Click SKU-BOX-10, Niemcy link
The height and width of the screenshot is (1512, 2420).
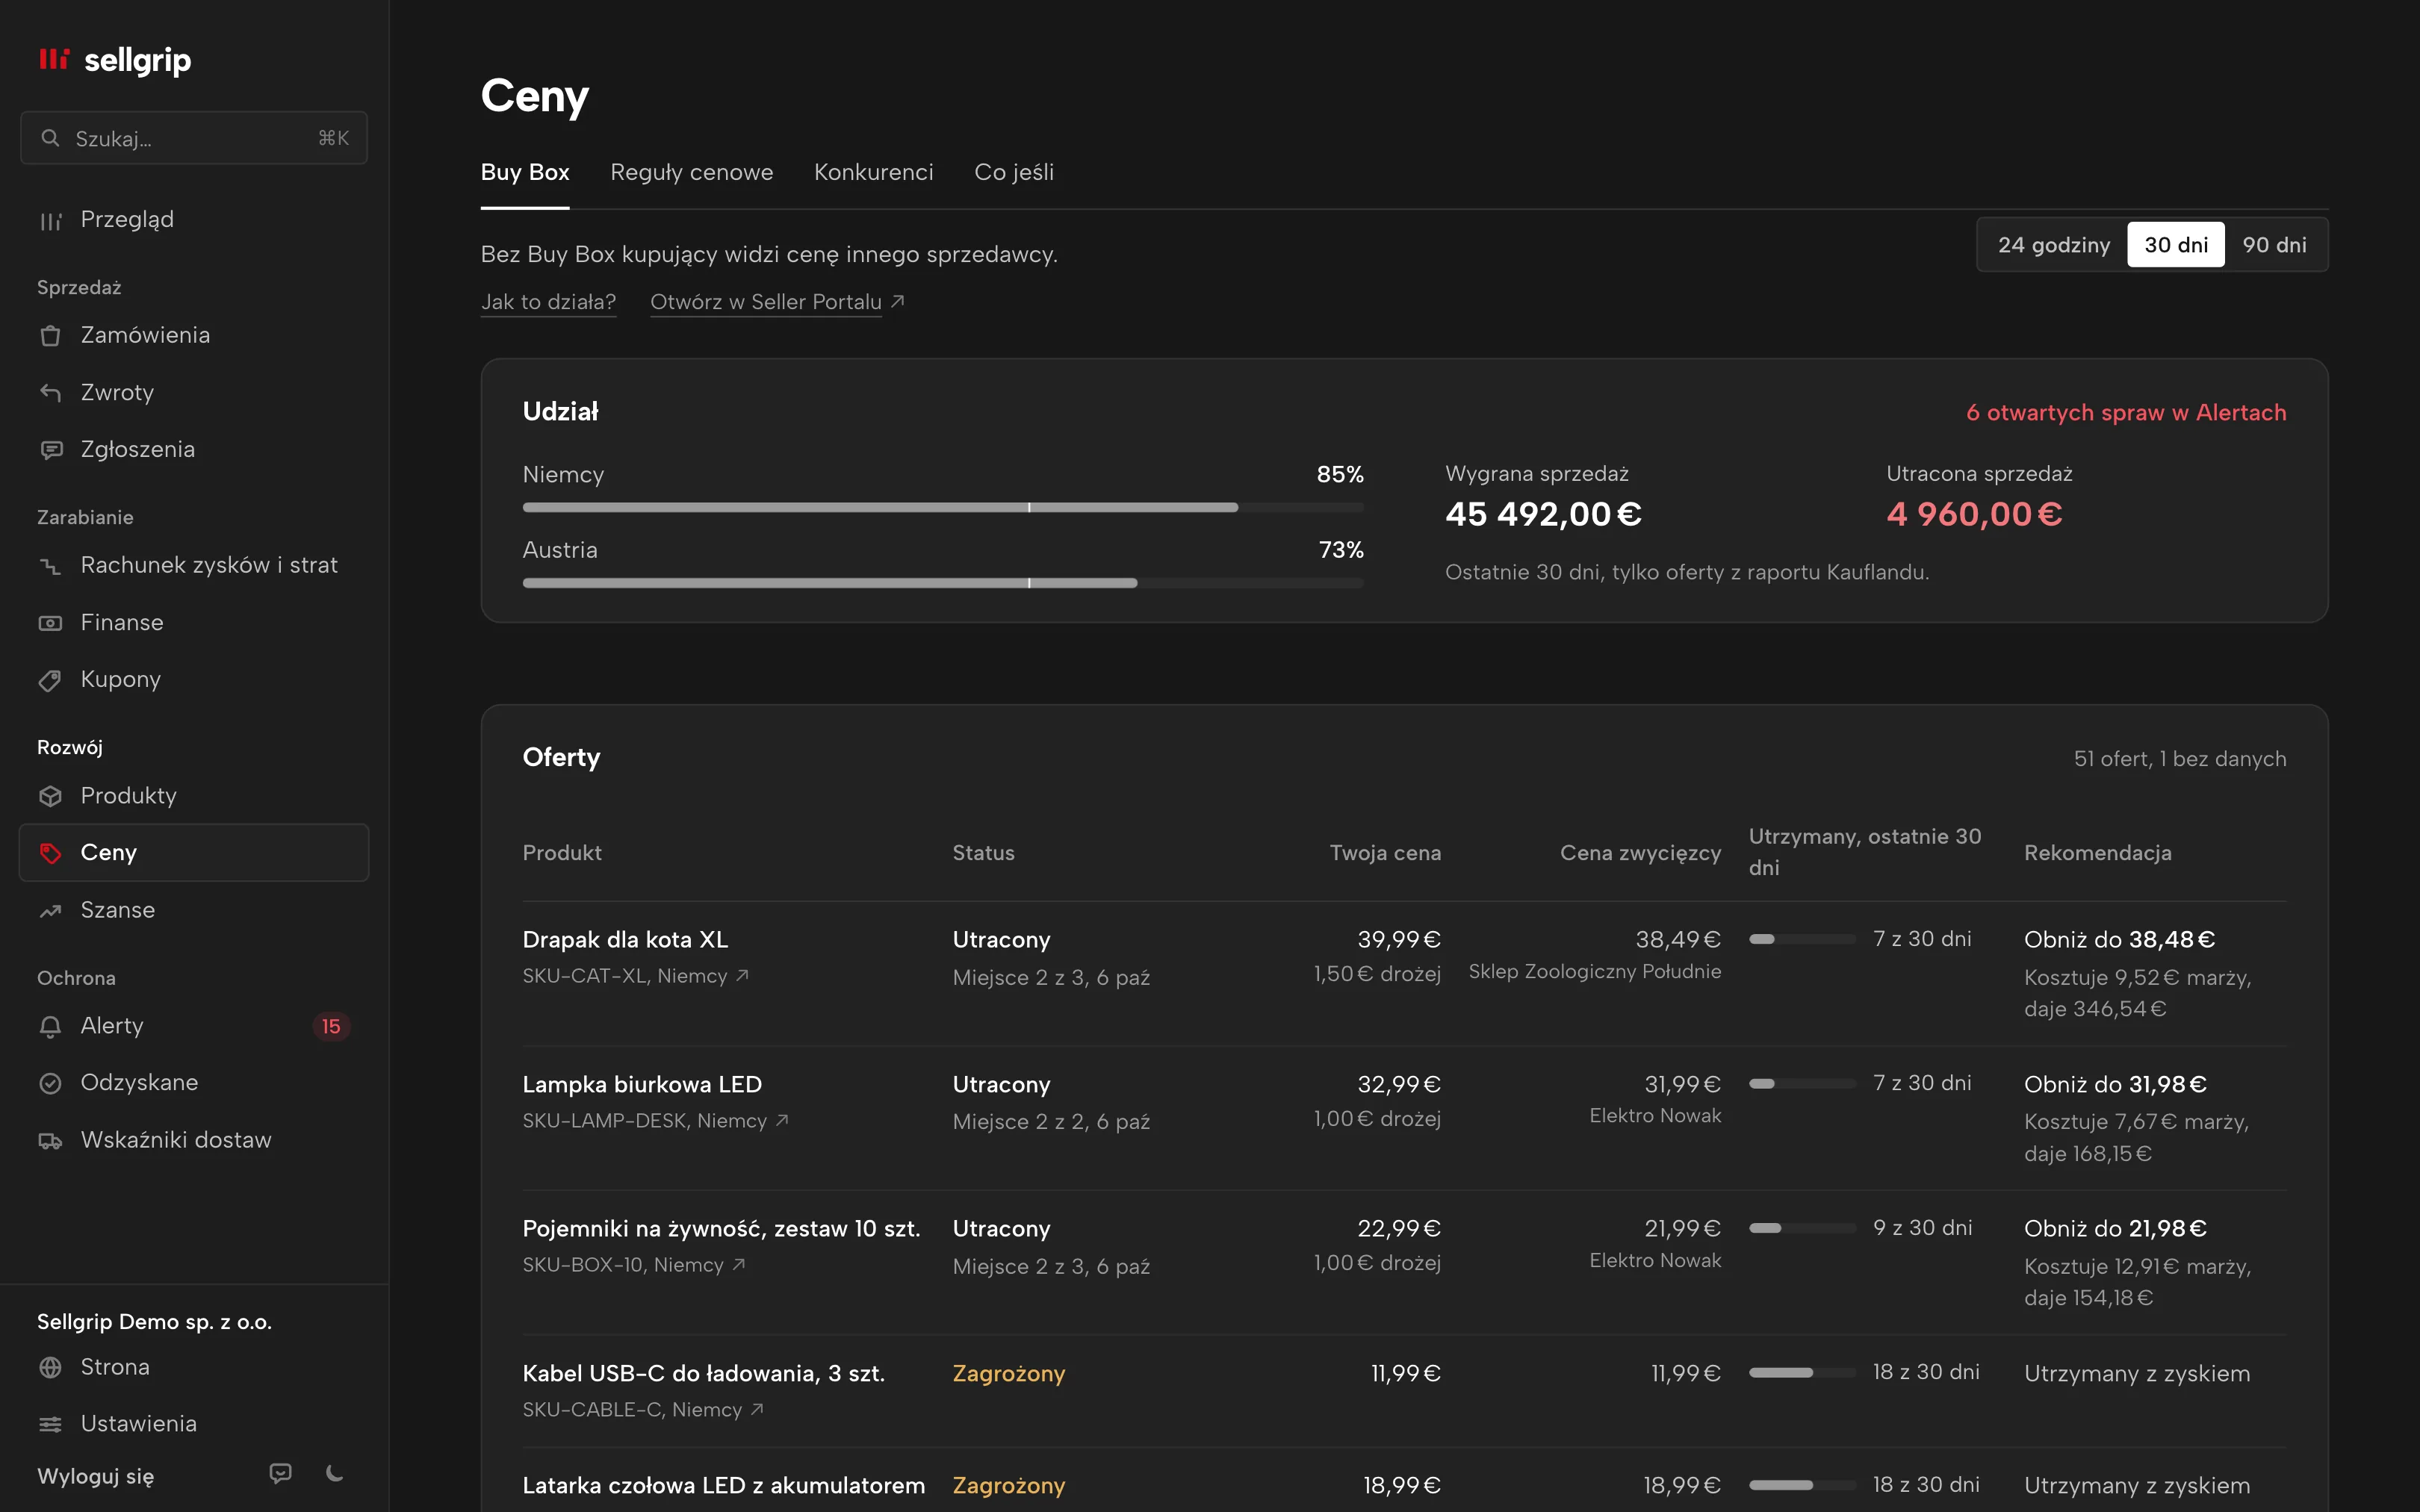pos(634,1265)
